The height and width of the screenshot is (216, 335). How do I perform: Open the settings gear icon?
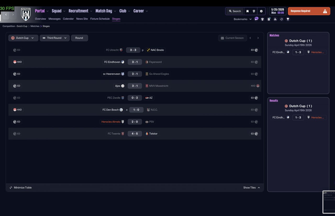pos(261,11)
